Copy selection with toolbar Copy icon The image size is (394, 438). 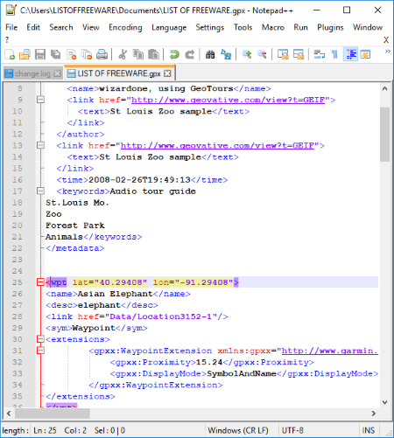(137, 54)
